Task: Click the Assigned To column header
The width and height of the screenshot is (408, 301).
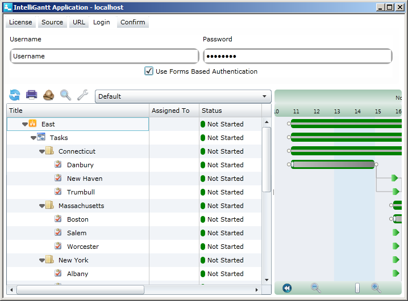Action: (x=174, y=111)
